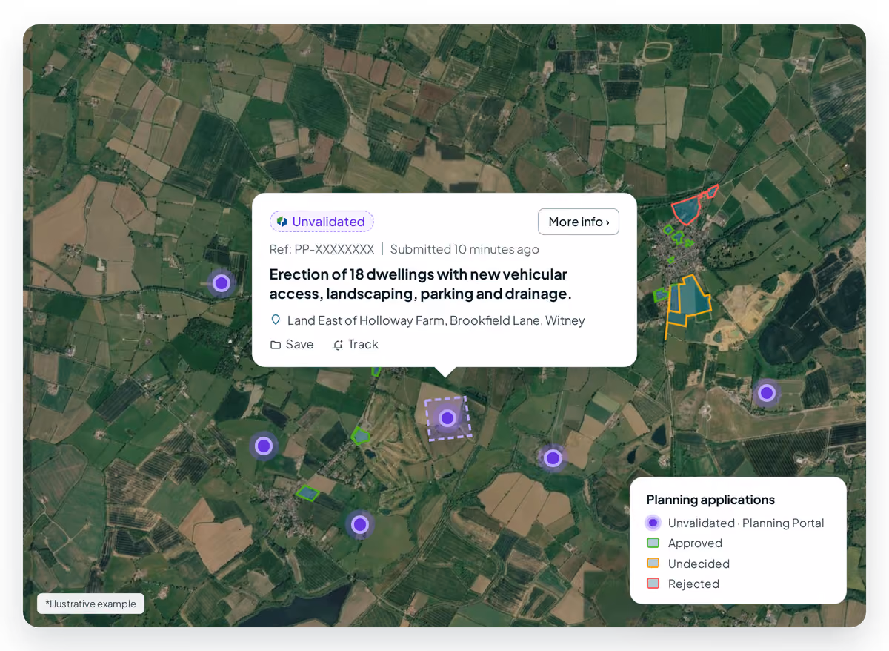Image resolution: width=889 pixels, height=651 pixels.
Task: Click the Land East of Holloway Farm address
Action: (x=436, y=320)
